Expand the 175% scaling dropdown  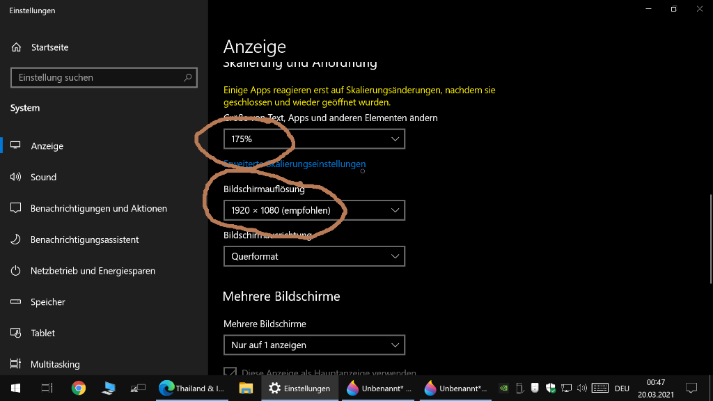click(314, 139)
